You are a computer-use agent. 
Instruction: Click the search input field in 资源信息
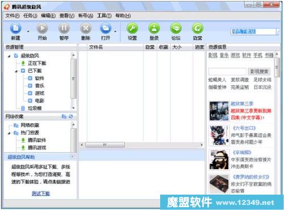pos(227,71)
